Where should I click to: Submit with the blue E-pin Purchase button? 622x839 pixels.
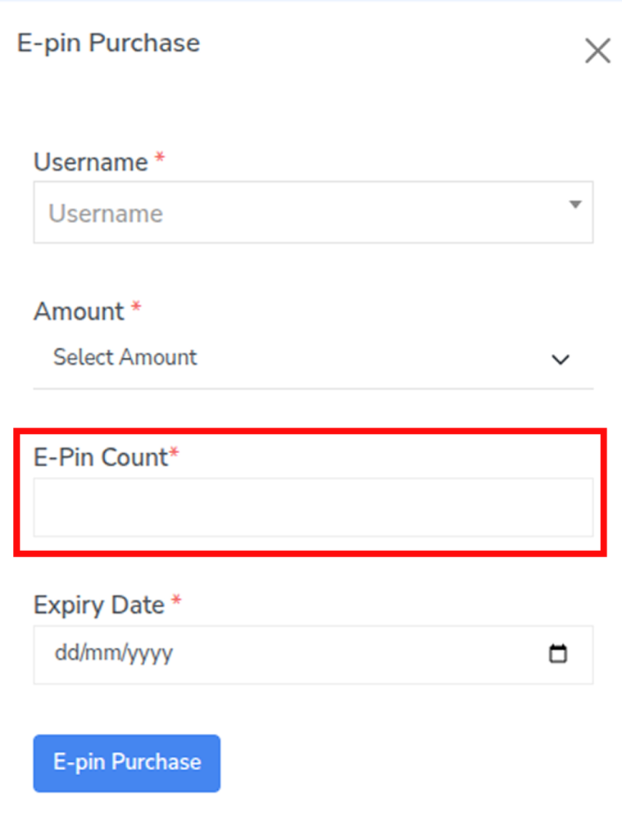(x=127, y=763)
